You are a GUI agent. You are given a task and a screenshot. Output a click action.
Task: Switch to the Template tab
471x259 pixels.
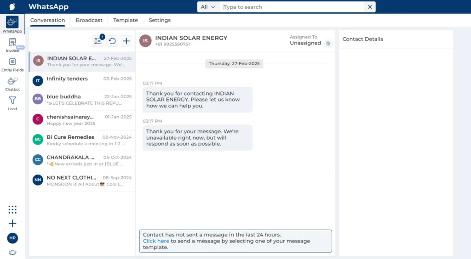(126, 20)
